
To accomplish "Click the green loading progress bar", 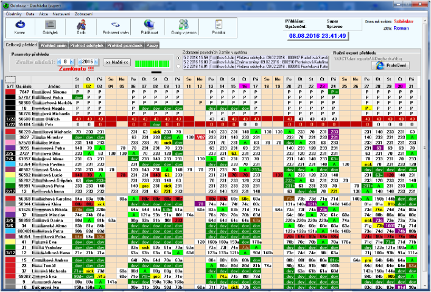I will [152, 64].
